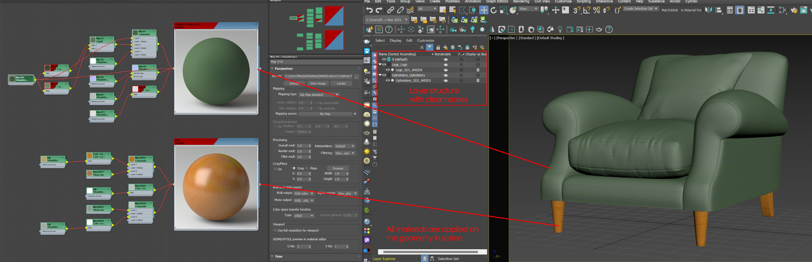Open the Arnold menu

675,2
